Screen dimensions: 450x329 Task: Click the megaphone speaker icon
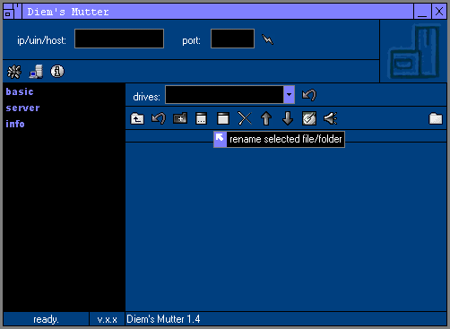(331, 118)
